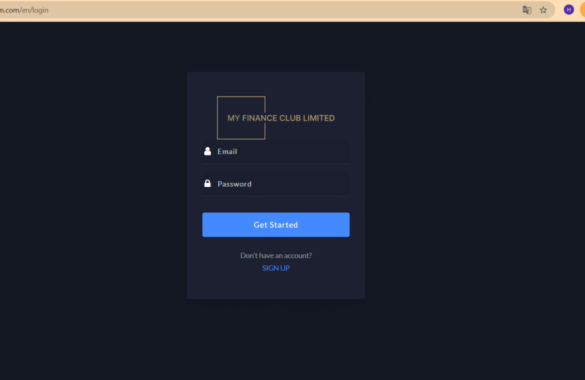Click empty card space below SIGN UP
Image resolution: width=585 pixels, height=380 pixels.
[x=275, y=285]
